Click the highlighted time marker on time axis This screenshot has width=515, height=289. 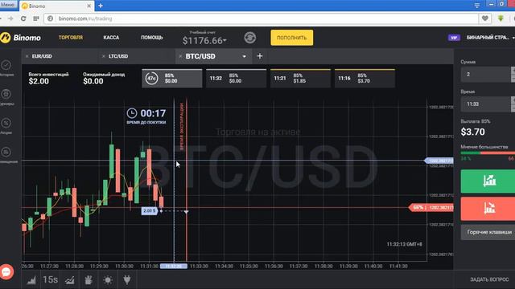coord(174,266)
